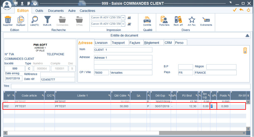
Task: Click vertical scrollbar down arrow
Action: point(248,129)
